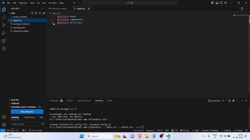This screenshot has width=250, height=140.
Task: Open Thunder Client in activity bar
Action: (x=4, y=49)
